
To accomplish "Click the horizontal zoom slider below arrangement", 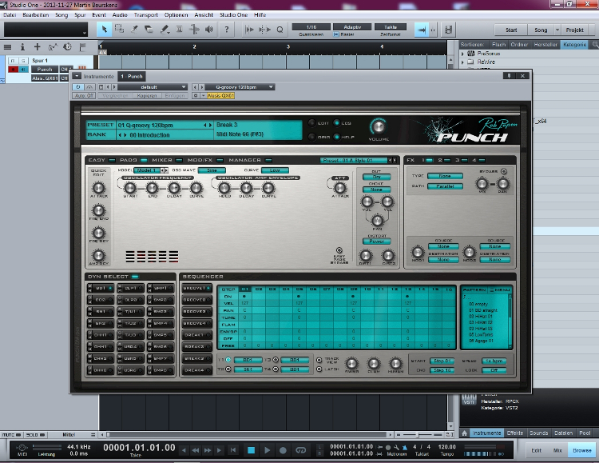I will pos(419,435).
